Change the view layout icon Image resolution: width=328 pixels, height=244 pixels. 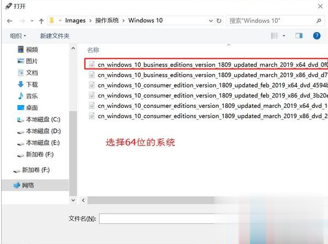275,36
